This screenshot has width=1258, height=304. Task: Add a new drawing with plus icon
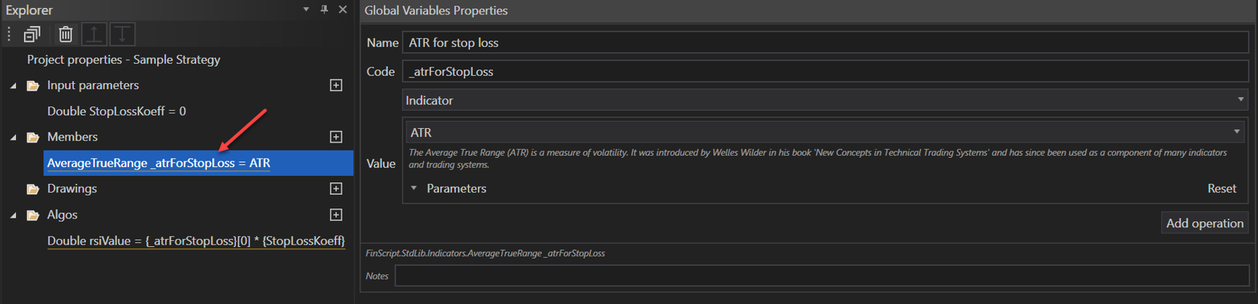click(336, 189)
